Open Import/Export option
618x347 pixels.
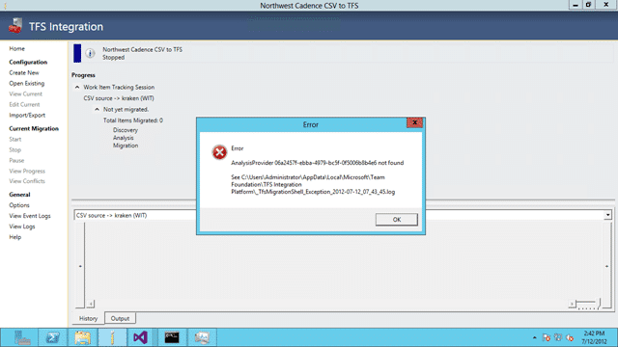27,116
